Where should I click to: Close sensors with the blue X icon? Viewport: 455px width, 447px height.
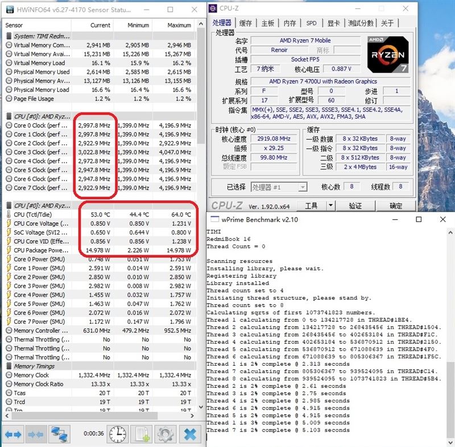point(190,435)
